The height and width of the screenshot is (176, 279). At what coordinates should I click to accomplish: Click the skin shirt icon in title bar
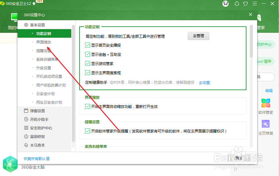click(x=246, y=4)
